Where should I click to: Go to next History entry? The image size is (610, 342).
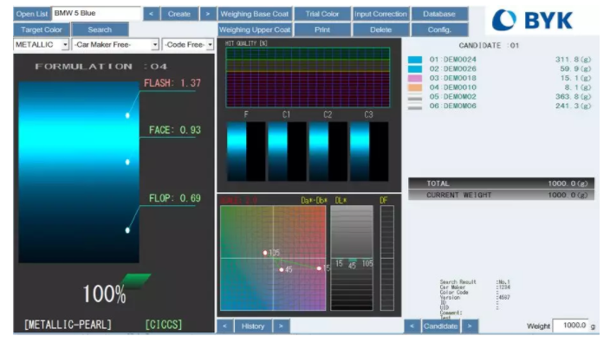pyautogui.click(x=281, y=326)
